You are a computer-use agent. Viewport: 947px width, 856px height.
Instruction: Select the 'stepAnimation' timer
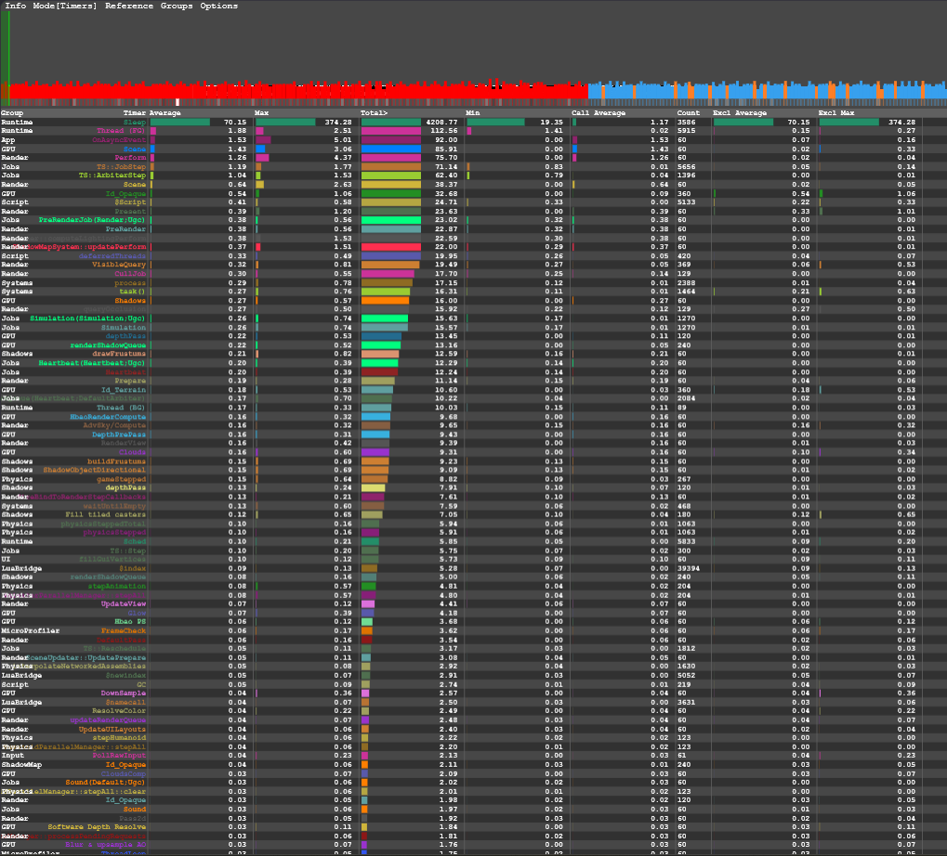[x=117, y=587]
